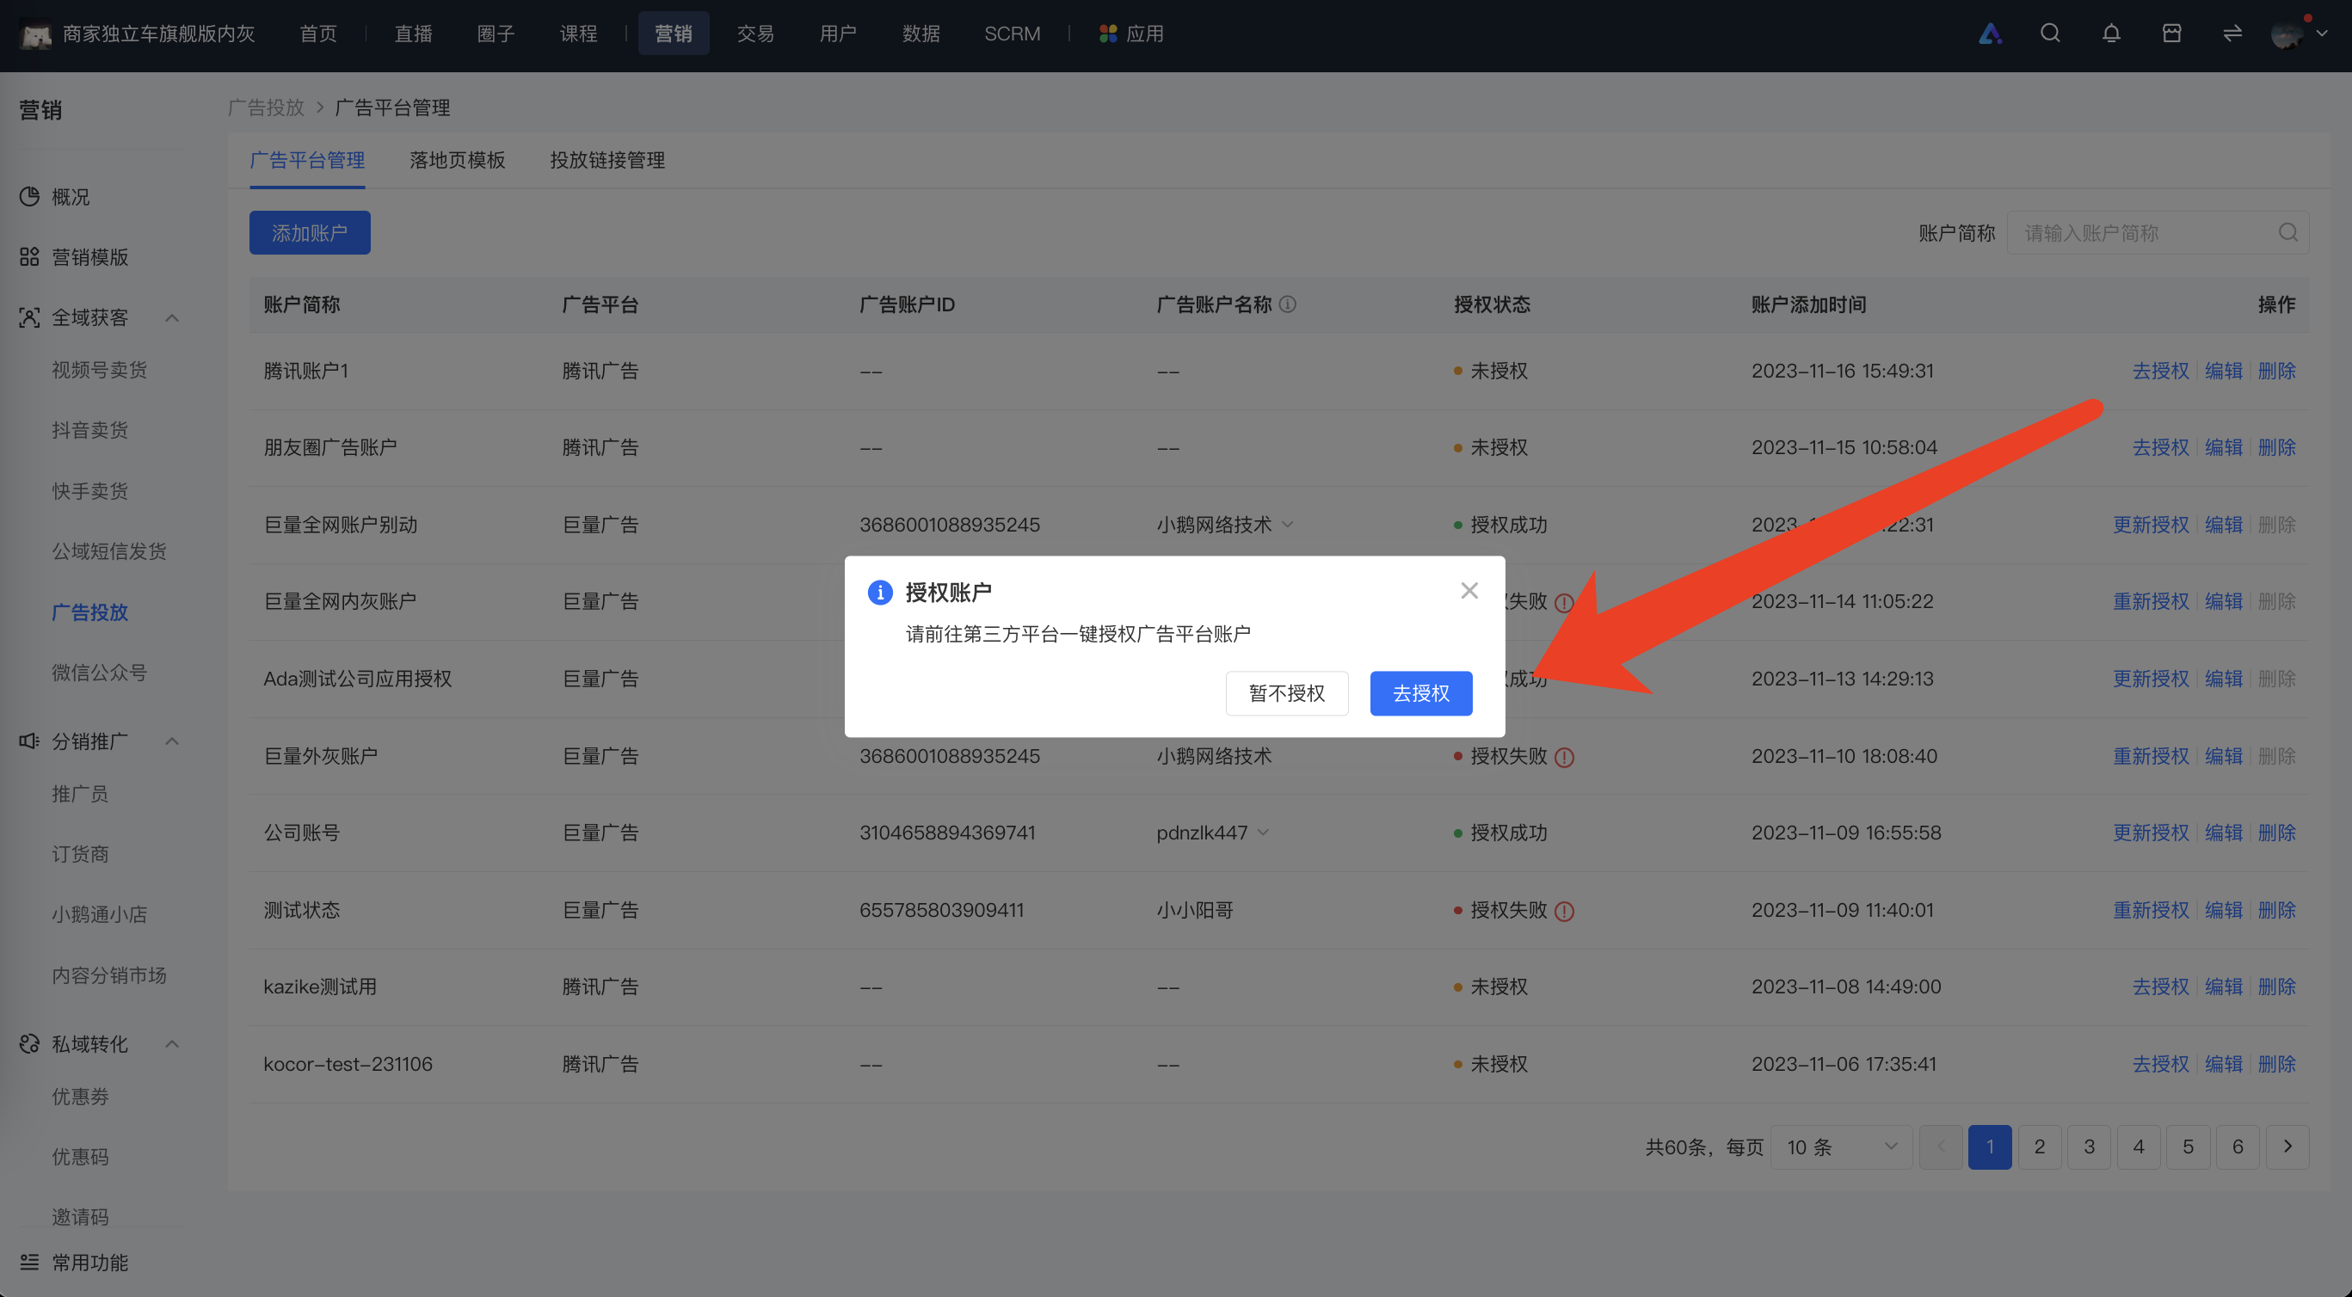The width and height of the screenshot is (2352, 1297).
Task: Click 编辑 link for kazike测试用 row
Action: [2223, 987]
